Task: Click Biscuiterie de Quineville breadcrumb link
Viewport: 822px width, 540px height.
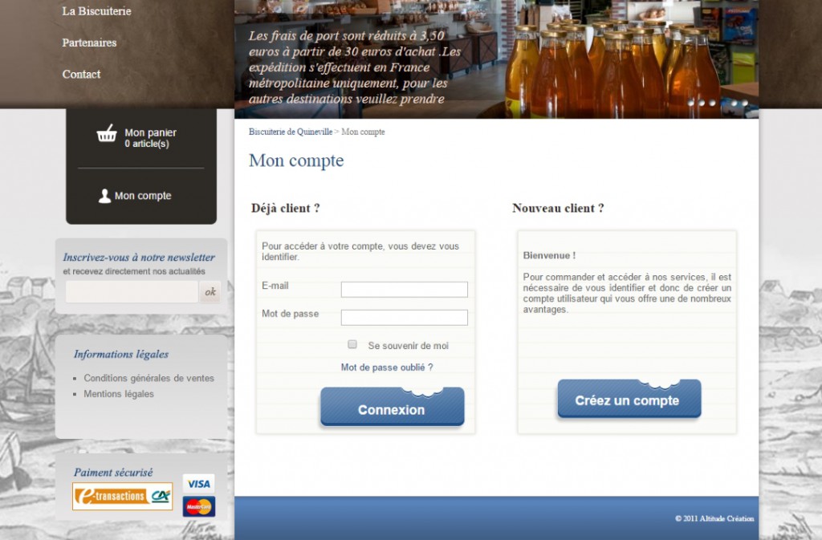Action: click(290, 132)
